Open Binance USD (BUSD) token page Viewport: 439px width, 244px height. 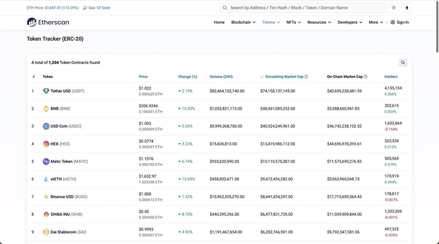(x=69, y=197)
